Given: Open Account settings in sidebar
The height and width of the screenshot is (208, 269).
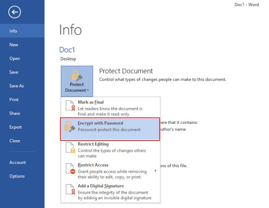Looking at the screenshot, I should click(x=22, y=162).
